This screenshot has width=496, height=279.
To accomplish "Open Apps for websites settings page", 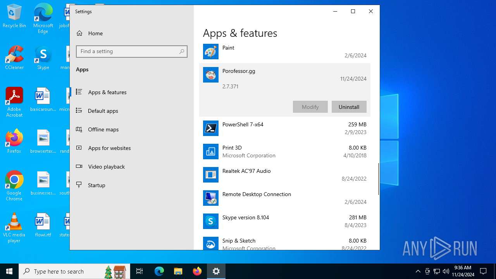I will [131, 148].
